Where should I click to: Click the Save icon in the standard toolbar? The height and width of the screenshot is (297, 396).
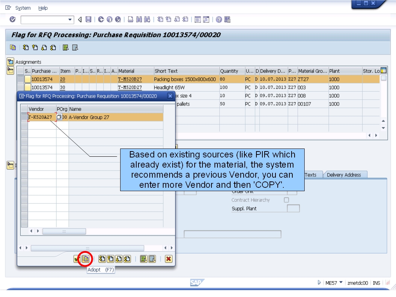point(88,20)
